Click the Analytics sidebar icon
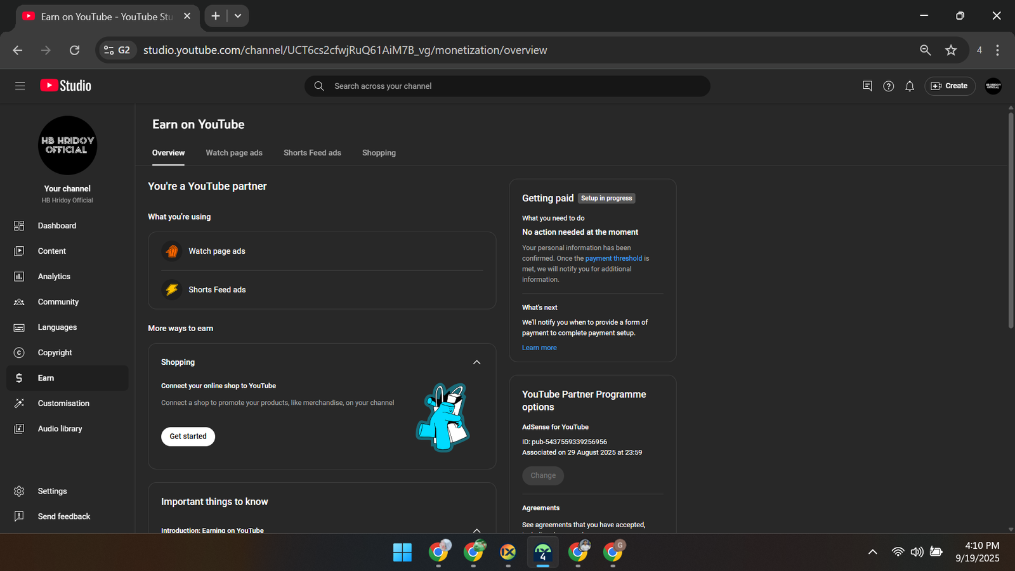 click(x=19, y=277)
